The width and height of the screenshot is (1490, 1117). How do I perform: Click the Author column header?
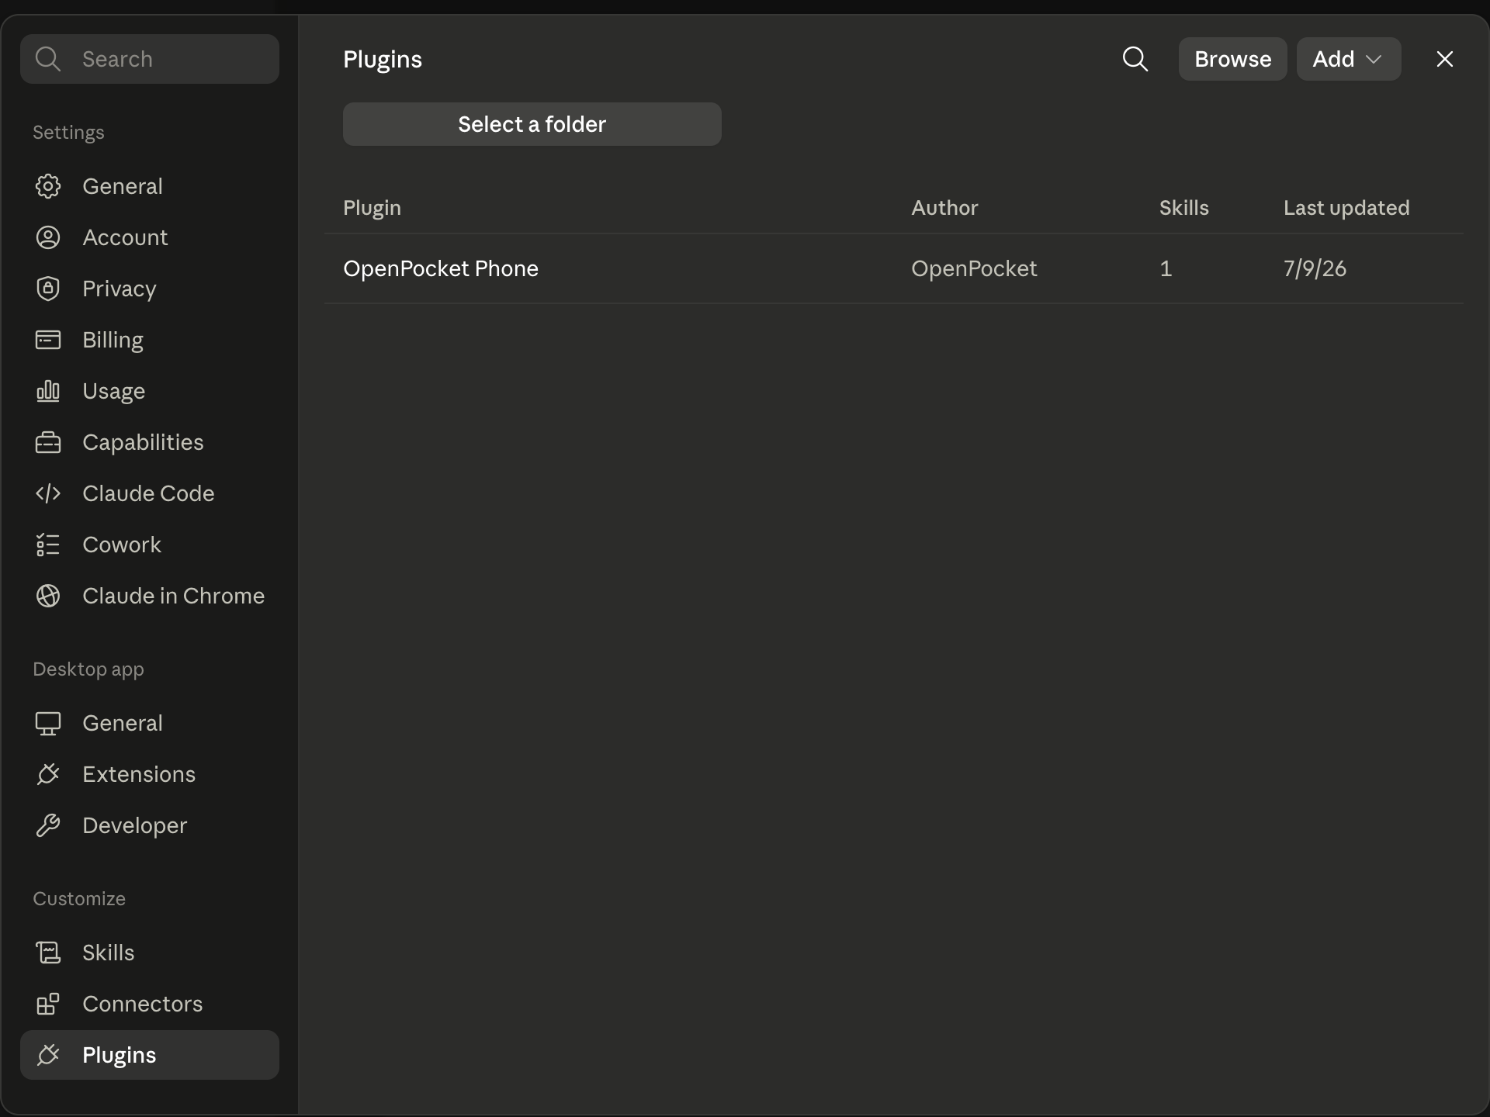coord(944,208)
